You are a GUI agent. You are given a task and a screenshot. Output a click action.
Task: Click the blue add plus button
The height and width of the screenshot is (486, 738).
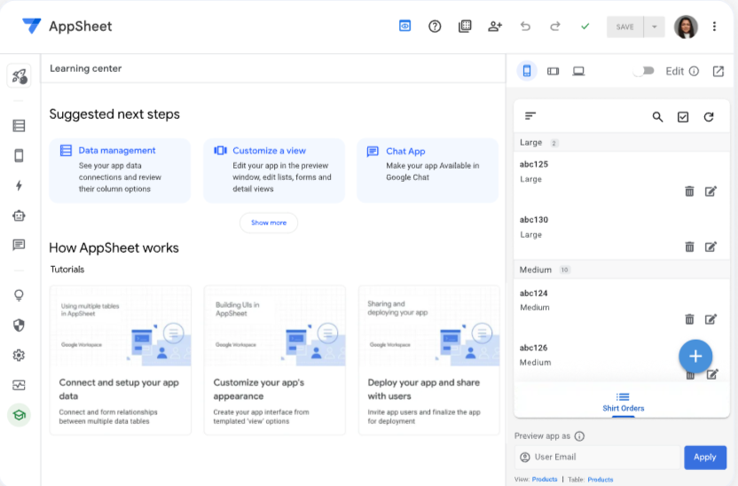695,357
